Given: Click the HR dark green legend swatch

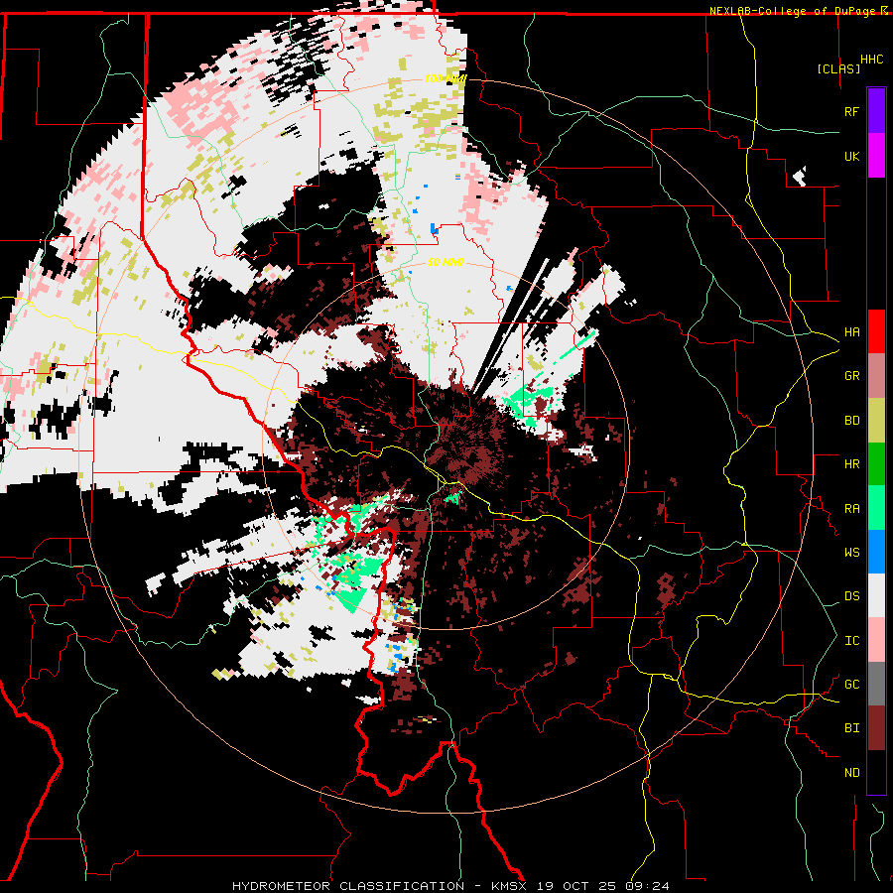Looking at the screenshot, I should coord(876,463).
